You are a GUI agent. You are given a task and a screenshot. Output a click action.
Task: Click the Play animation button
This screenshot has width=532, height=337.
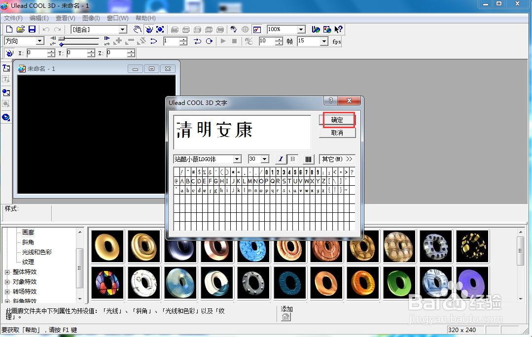[x=223, y=41]
